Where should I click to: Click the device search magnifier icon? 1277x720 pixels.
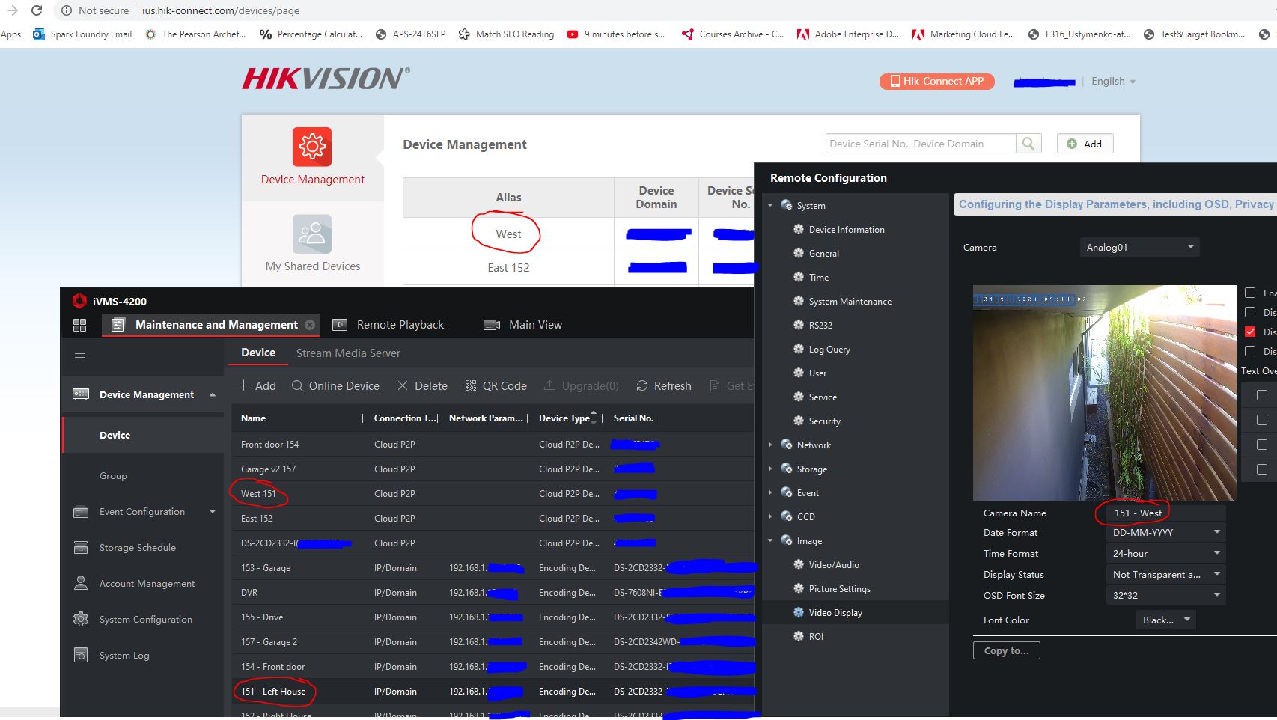coord(1028,144)
